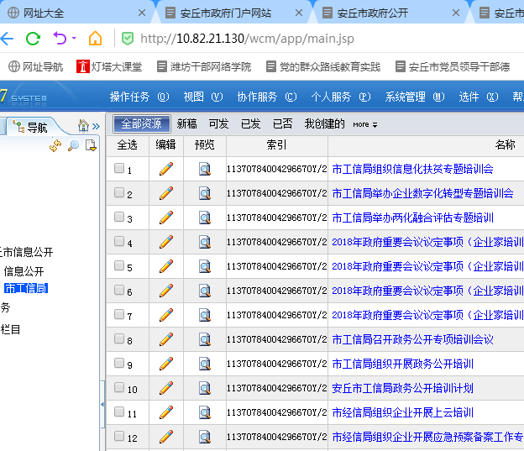Tick the checkbox for row 1

tap(119, 168)
